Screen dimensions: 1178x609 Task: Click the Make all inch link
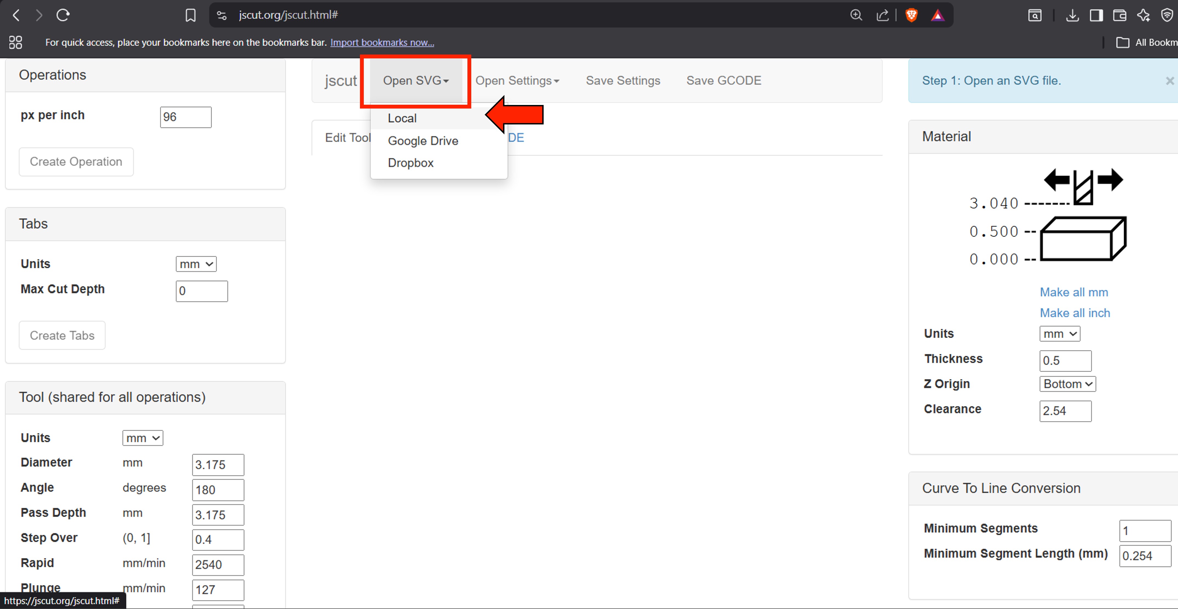pyautogui.click(x=1075, y=313)
